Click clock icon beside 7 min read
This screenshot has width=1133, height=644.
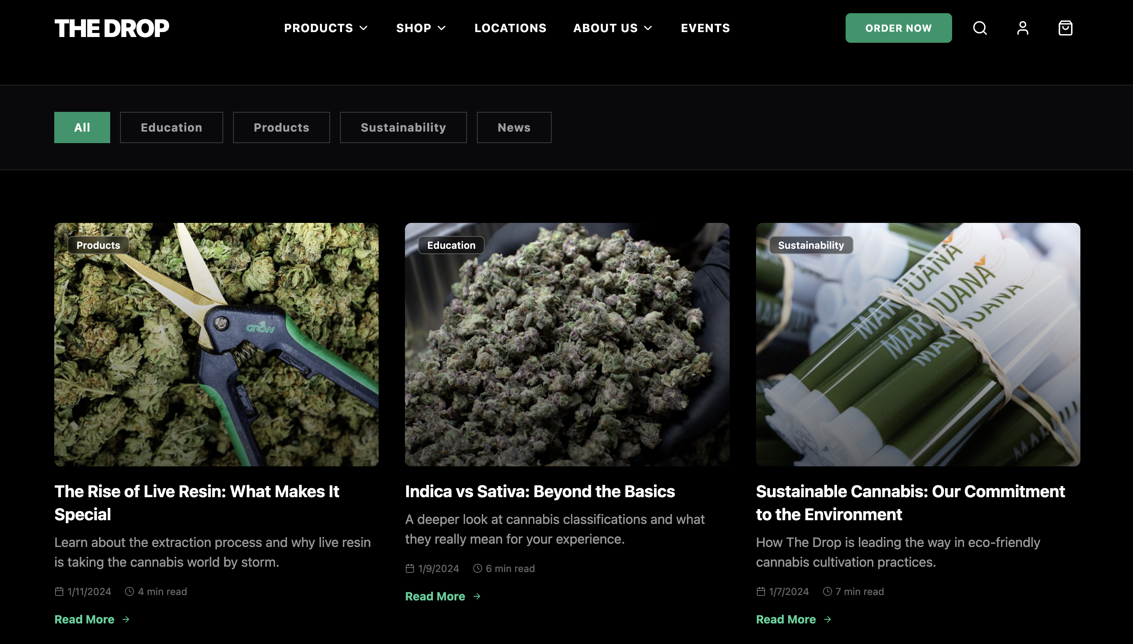coord(827,591)
